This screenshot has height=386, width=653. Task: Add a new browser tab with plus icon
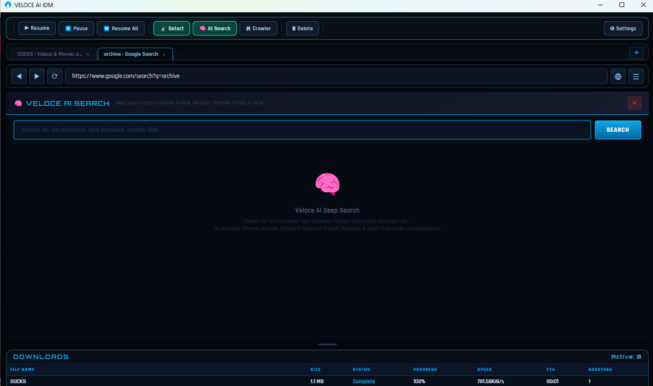(x=636, y=53)
